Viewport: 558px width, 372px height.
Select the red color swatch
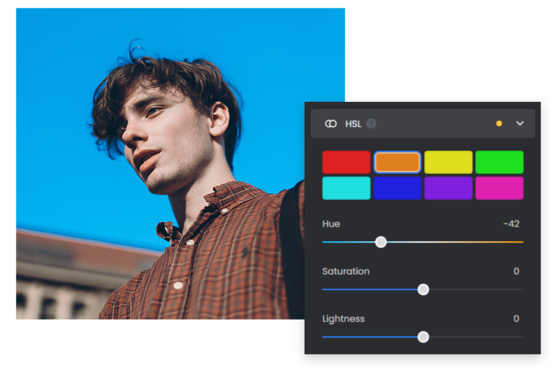tap(346, 162)
